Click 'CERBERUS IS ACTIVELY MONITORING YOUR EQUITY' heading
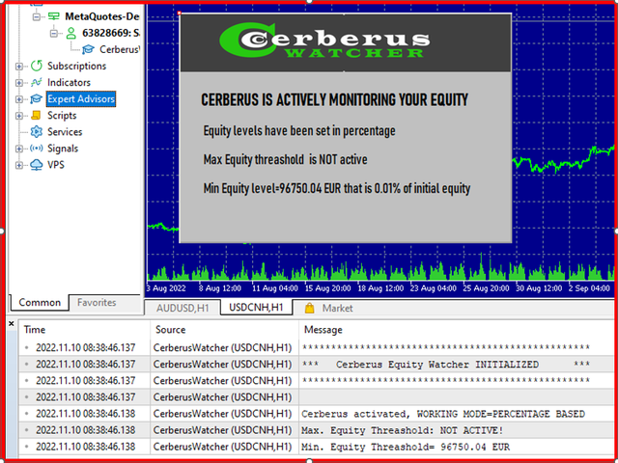The height and width of the screenshot is (463, 618). pos(334,99)
